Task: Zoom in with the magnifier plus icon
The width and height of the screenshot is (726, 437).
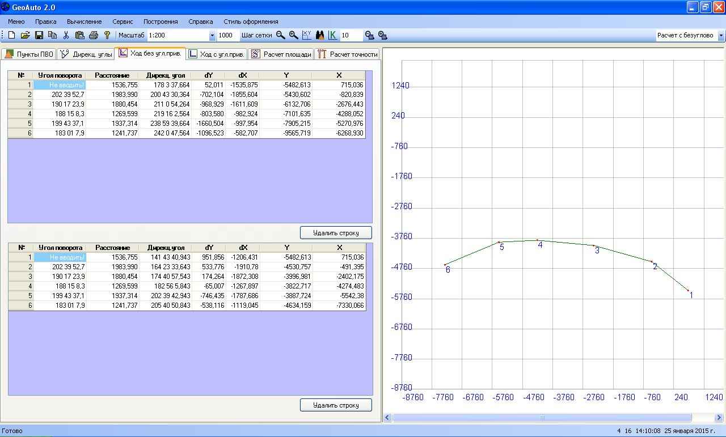Action: [294, 35]
